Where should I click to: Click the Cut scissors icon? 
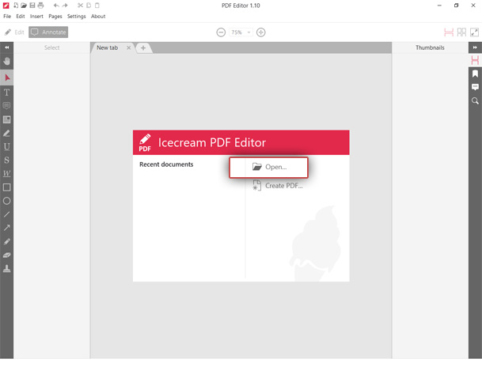[80, 6]
